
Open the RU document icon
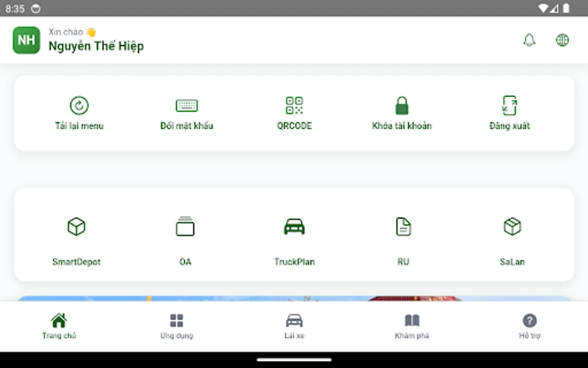403,227
